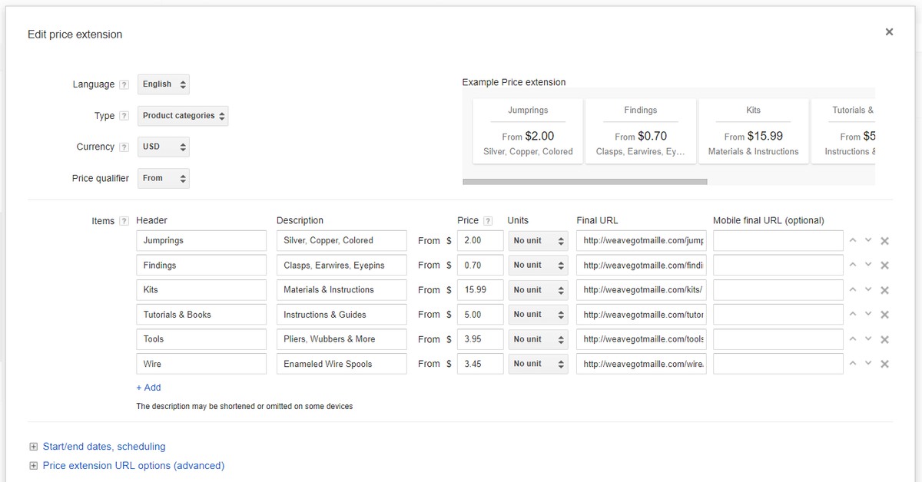The image size is (922, 482).
Task: Click the 0.70 price field
Action: tap(480, 266)
